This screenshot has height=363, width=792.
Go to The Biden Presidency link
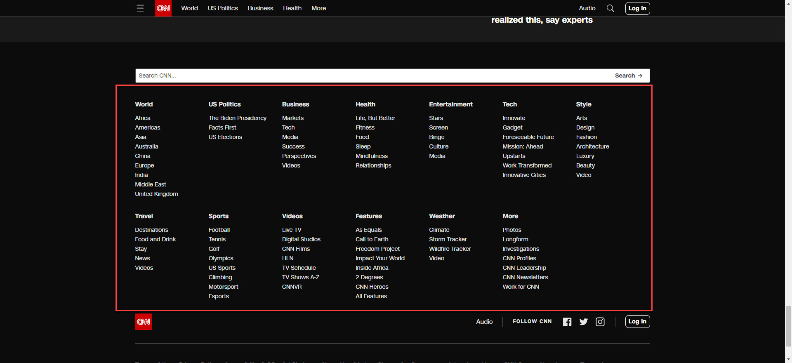(x=238, y=118)
